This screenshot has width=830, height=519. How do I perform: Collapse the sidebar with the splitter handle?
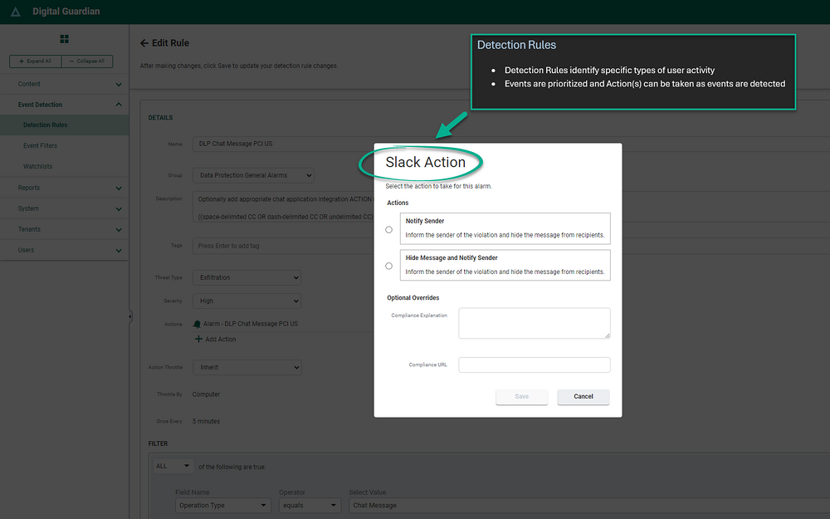coord(130,316)
